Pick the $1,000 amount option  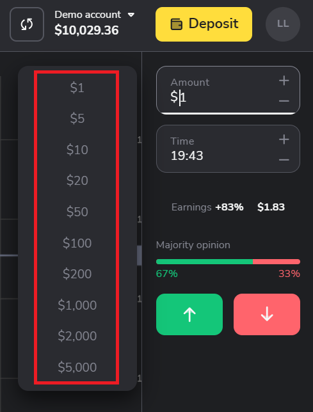coord(77,305)
